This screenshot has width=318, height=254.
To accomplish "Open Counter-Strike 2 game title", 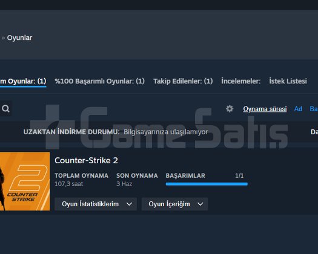I will pyautogui.click(x=86, y=160).
